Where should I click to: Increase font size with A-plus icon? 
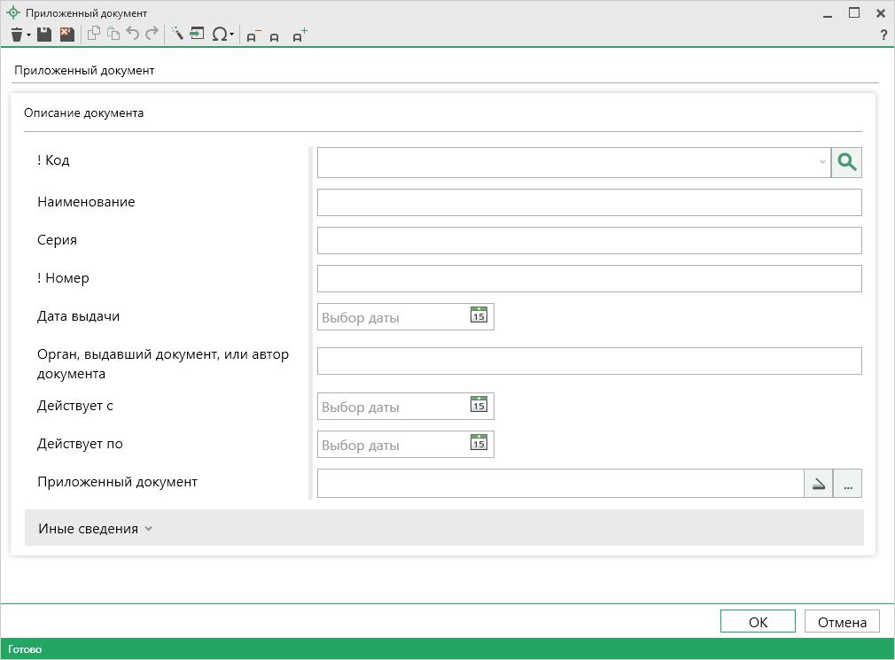[300, 35]
